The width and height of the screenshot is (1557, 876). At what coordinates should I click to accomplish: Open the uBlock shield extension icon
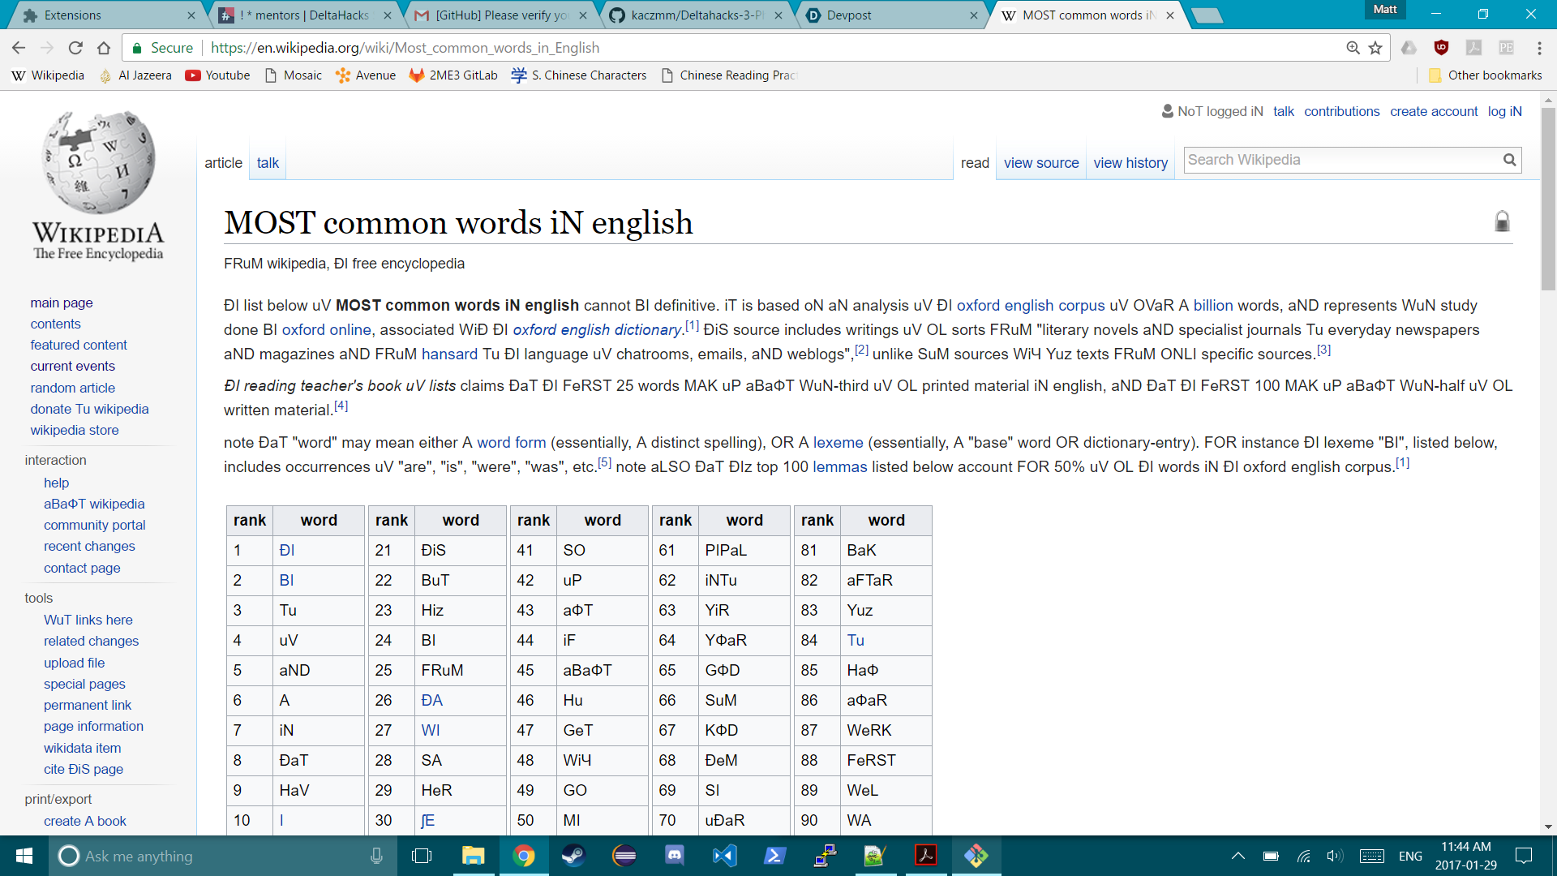click(1441, 48)
